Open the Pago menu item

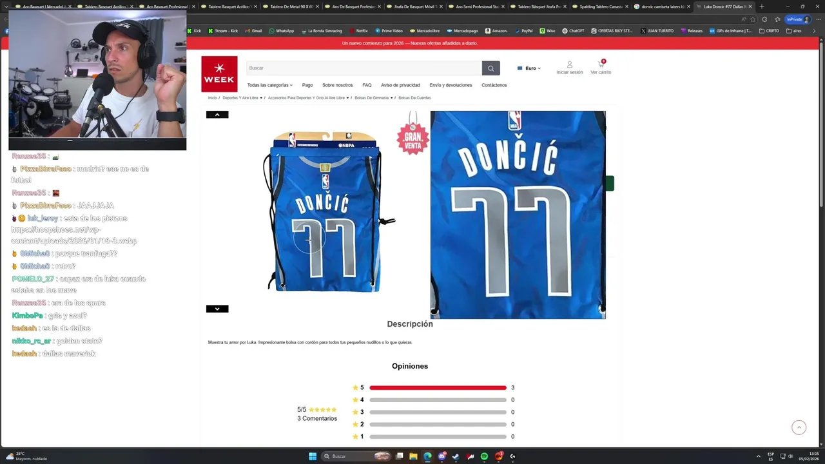click(x=307, y=85)
